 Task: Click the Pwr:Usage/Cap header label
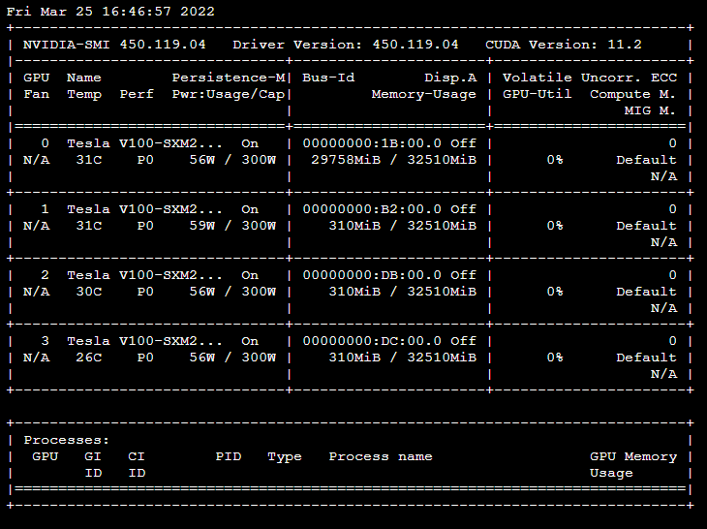[x=229, y=94]
